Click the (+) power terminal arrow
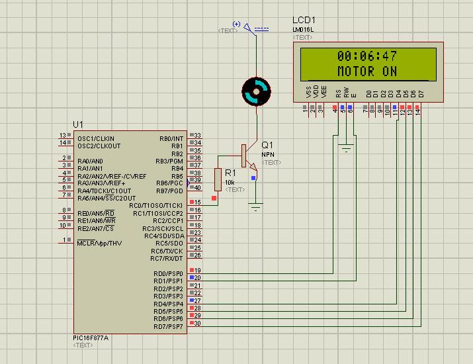The width and height of the screenshot is (473, 364). click(247, 28)
